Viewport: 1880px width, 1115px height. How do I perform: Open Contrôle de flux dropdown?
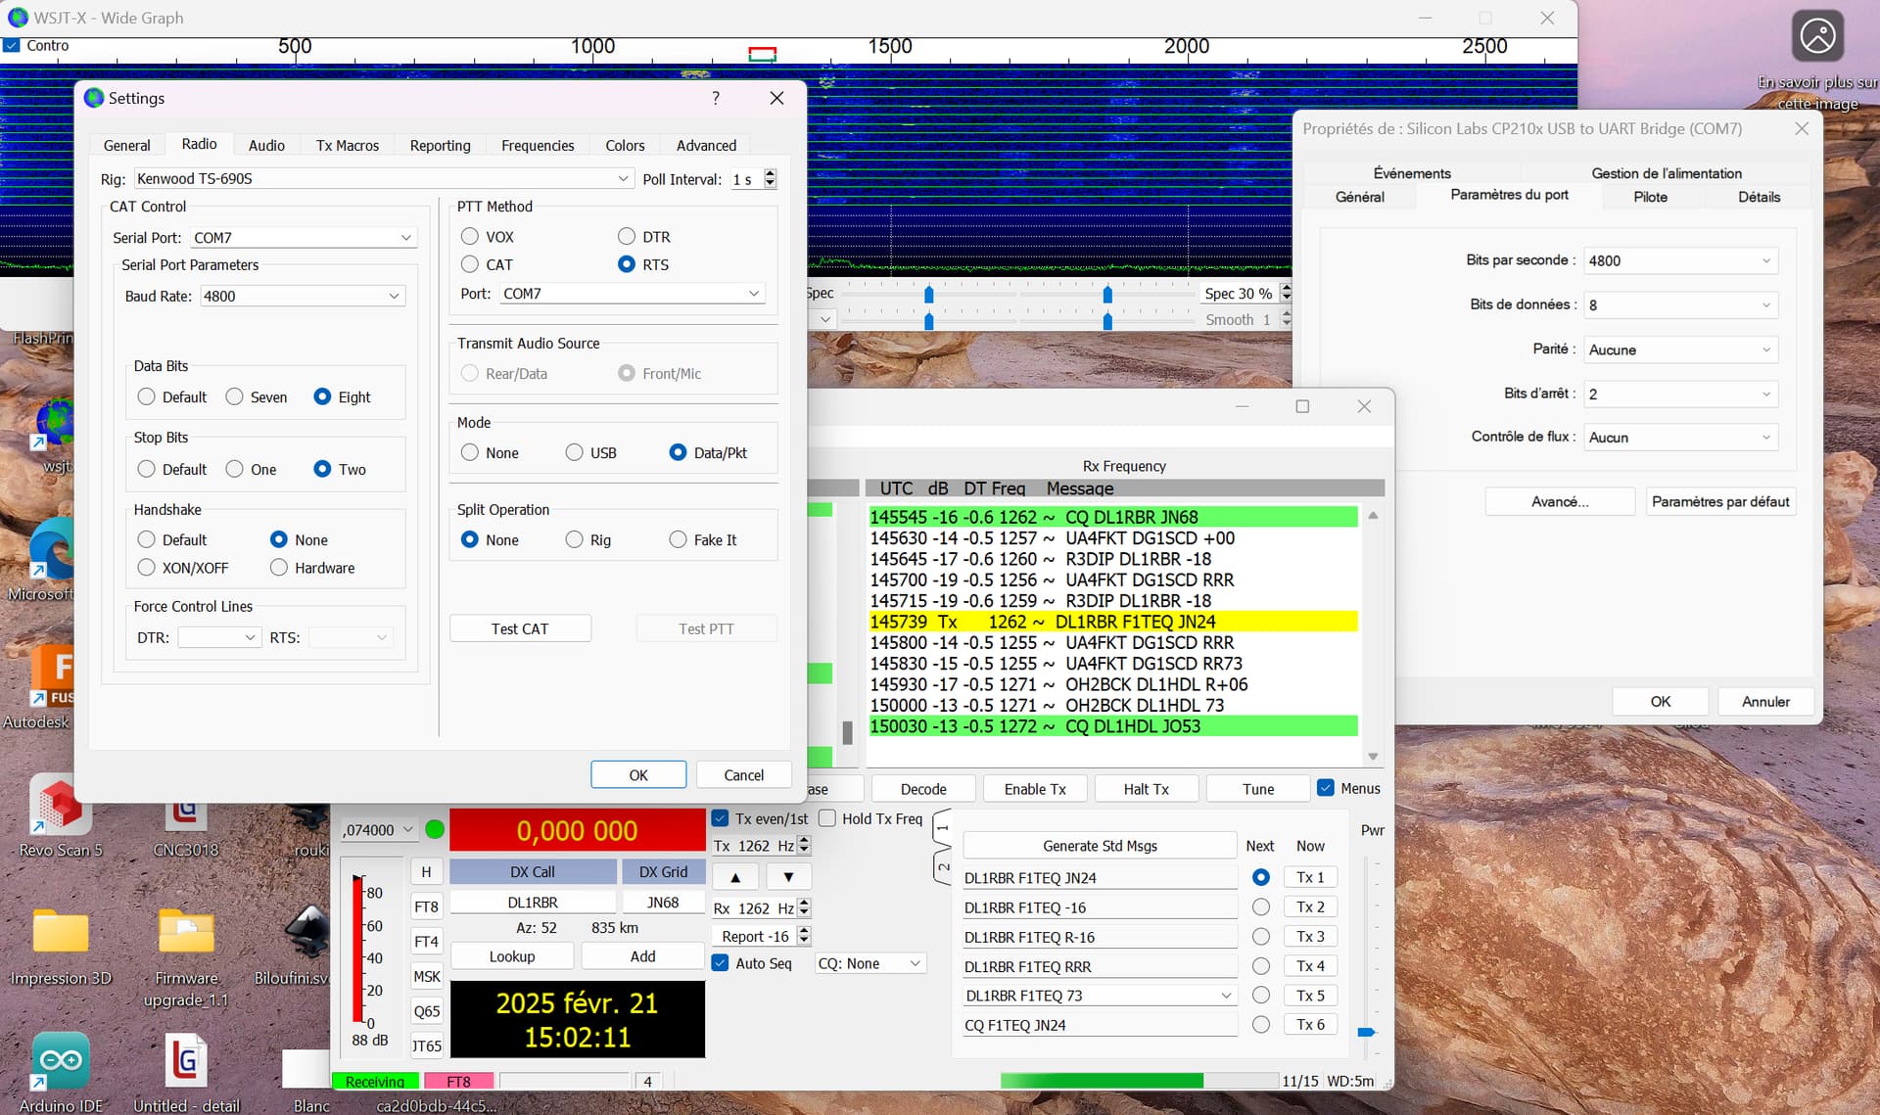[x=1680, y=438]
